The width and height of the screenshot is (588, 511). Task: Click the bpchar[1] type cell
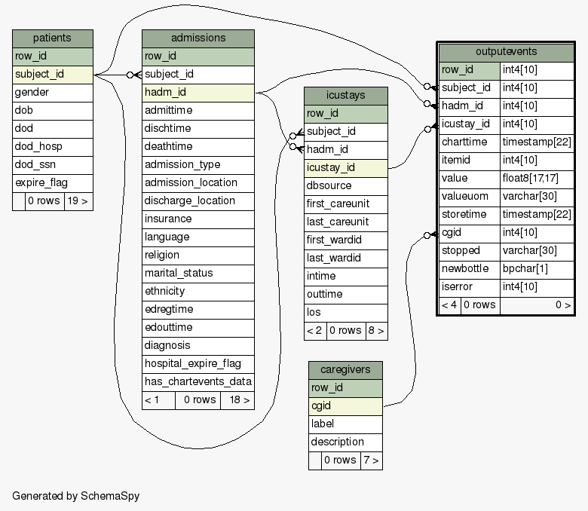pos(537,269)
